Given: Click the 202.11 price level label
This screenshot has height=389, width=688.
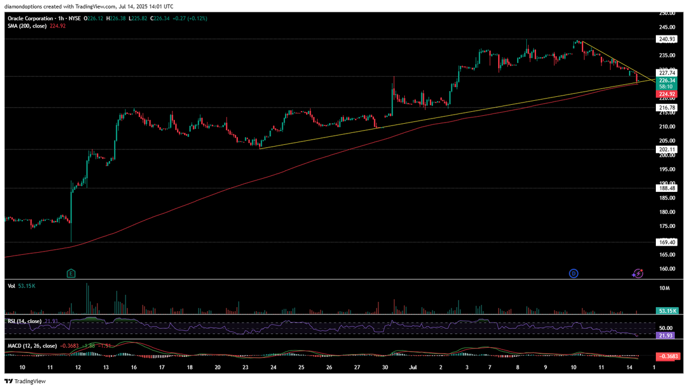Looking at the screenshot, I should click(667, 149).
